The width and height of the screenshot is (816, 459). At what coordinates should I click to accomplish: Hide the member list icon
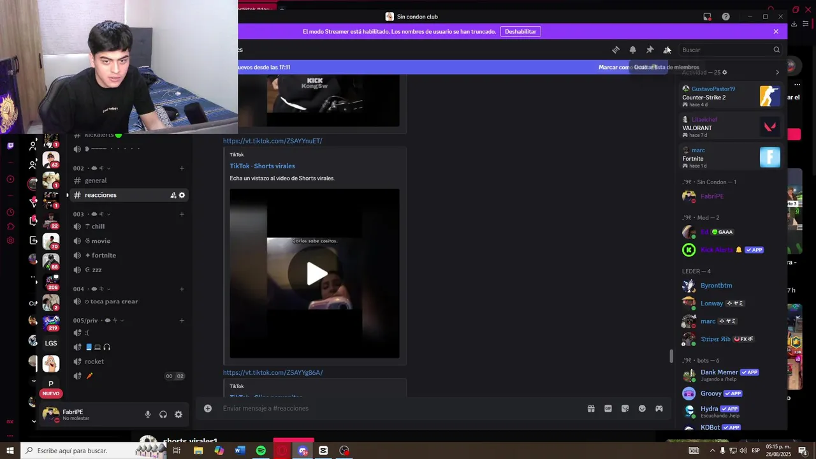pos(667,50)
